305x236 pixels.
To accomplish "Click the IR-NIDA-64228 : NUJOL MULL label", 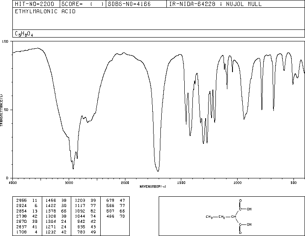I will [215, 4].
